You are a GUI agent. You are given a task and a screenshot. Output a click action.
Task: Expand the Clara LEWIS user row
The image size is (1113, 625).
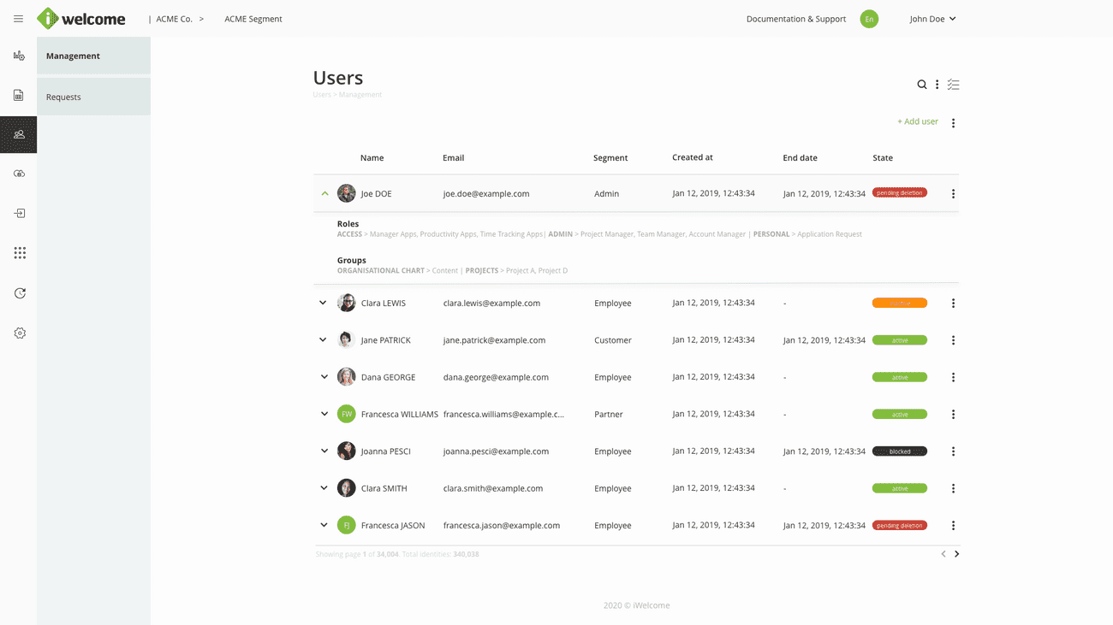tap(323, 303)
